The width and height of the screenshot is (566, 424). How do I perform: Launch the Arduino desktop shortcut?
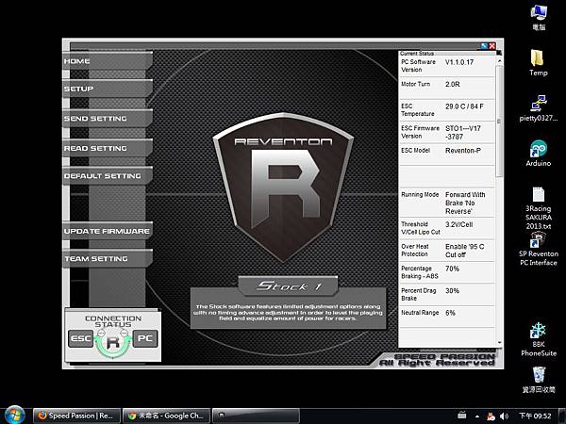click(539, 154)
